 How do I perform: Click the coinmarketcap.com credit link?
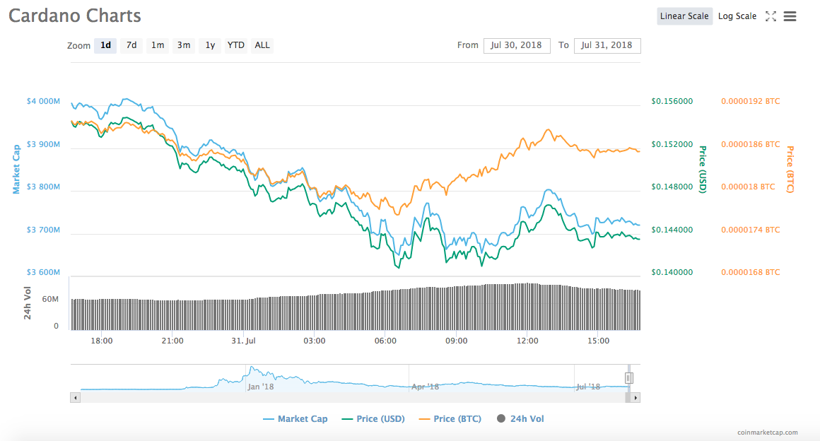768,433
